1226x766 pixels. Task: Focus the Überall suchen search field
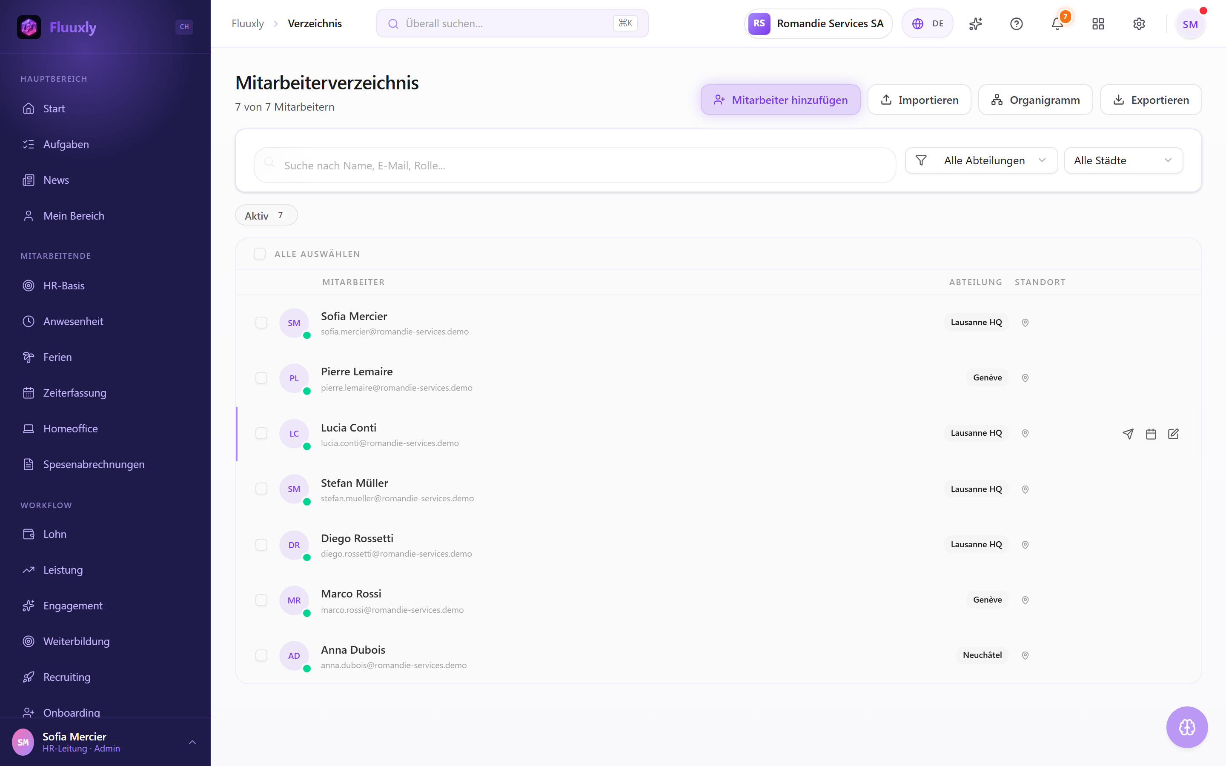point(512,24)
